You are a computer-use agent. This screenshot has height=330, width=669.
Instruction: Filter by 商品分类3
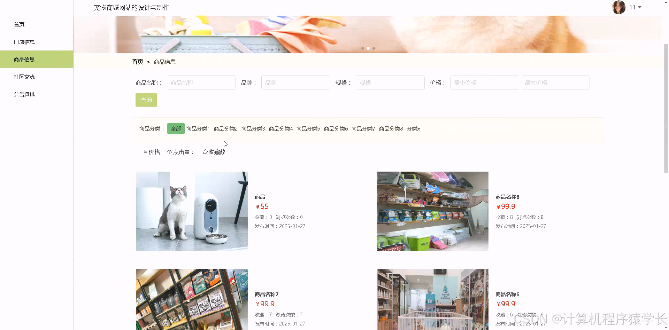(x=253, y=128)
